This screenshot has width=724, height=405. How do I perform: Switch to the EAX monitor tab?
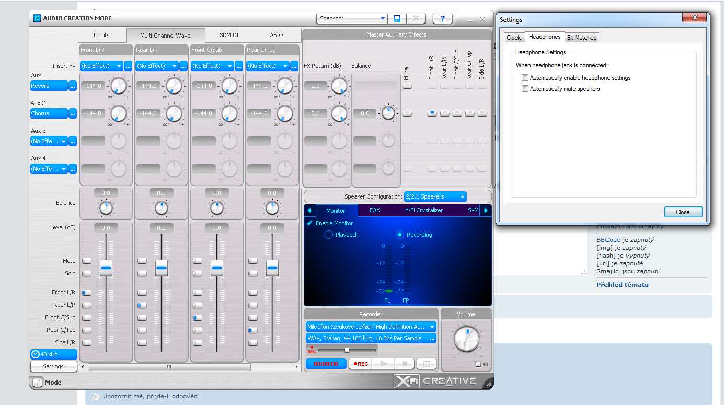pos(375,210)
